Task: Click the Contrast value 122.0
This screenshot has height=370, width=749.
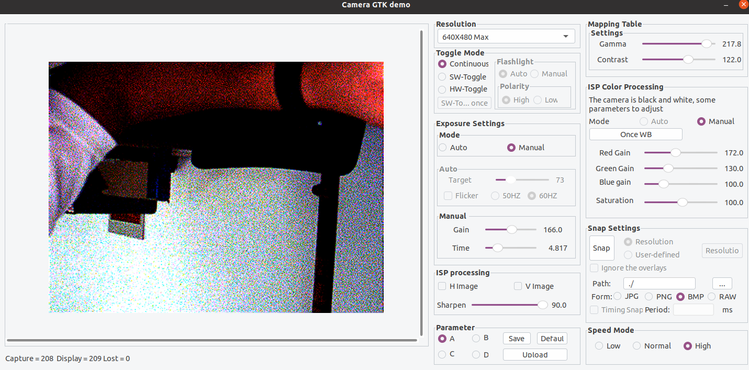Action: click(x=732, y=60)
